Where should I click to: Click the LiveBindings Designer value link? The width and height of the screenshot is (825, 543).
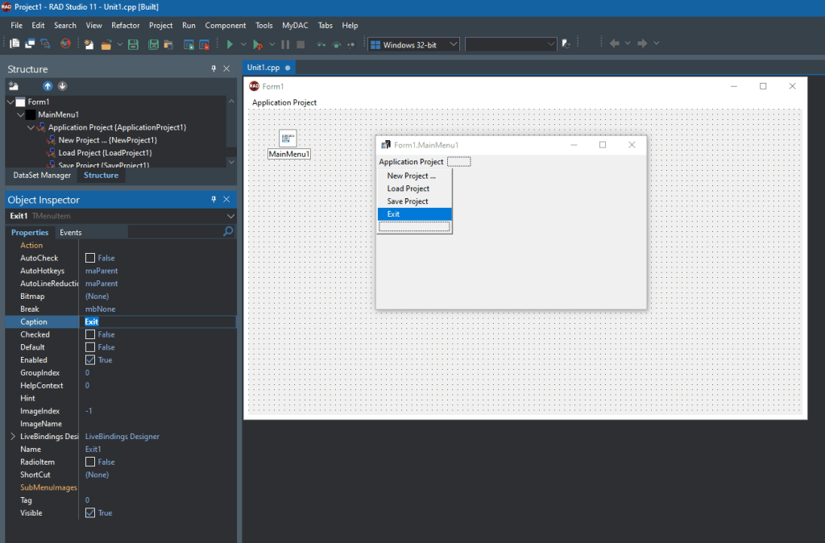click(122, 436)
